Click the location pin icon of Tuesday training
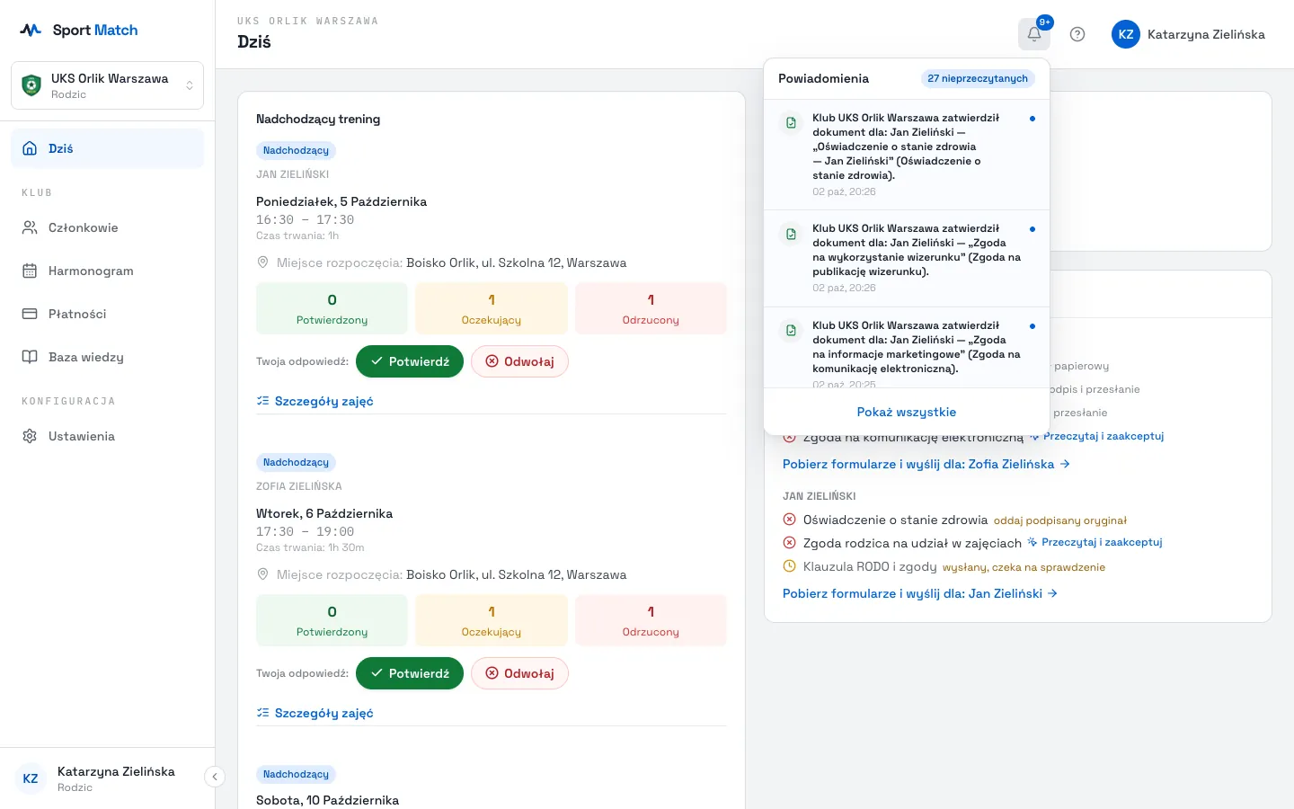The height and width of the screenshot is (809, 1294). [263, 574]
